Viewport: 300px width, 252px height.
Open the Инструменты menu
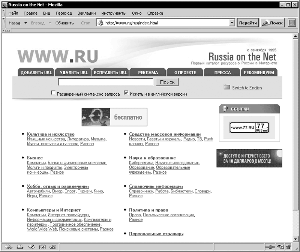[x=114, y=13]
